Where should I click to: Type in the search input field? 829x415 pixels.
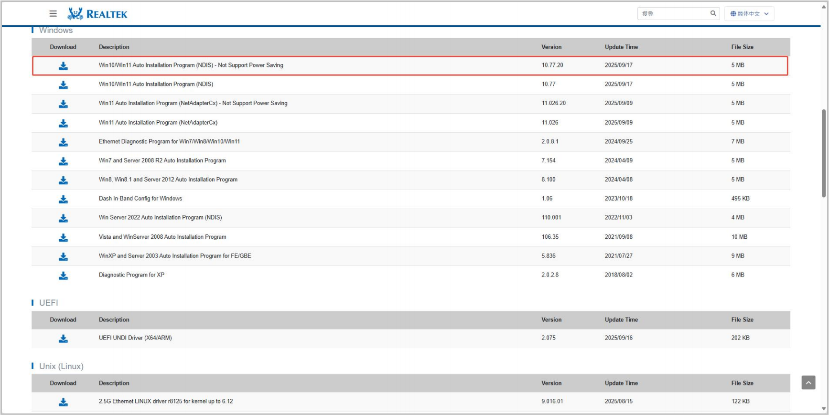coord(674,14)
